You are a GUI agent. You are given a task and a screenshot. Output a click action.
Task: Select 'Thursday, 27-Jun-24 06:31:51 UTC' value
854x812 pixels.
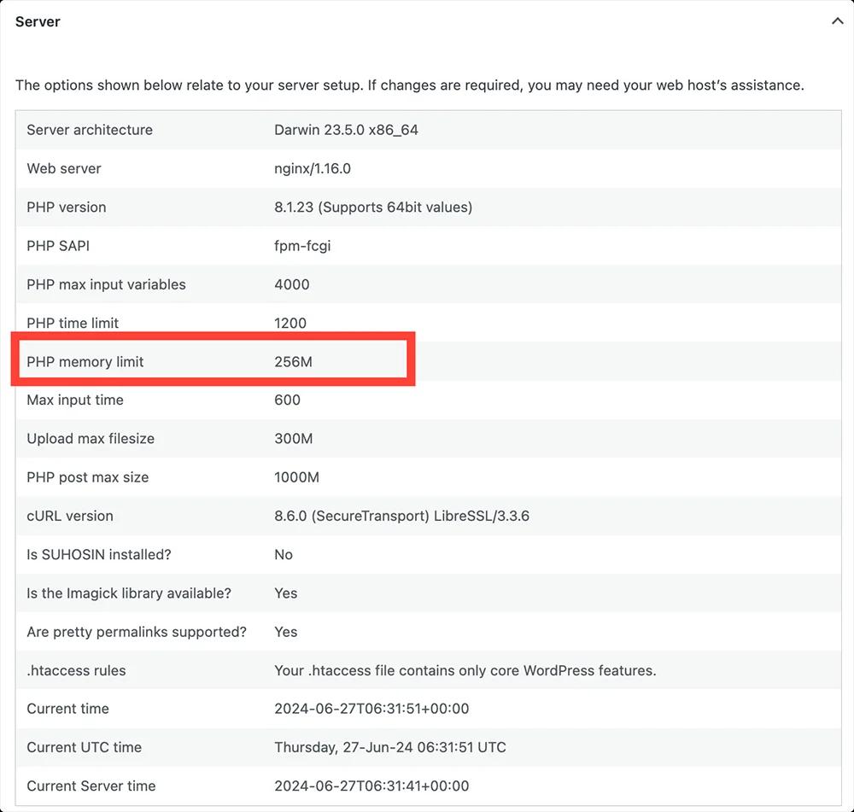pos(390,748)
